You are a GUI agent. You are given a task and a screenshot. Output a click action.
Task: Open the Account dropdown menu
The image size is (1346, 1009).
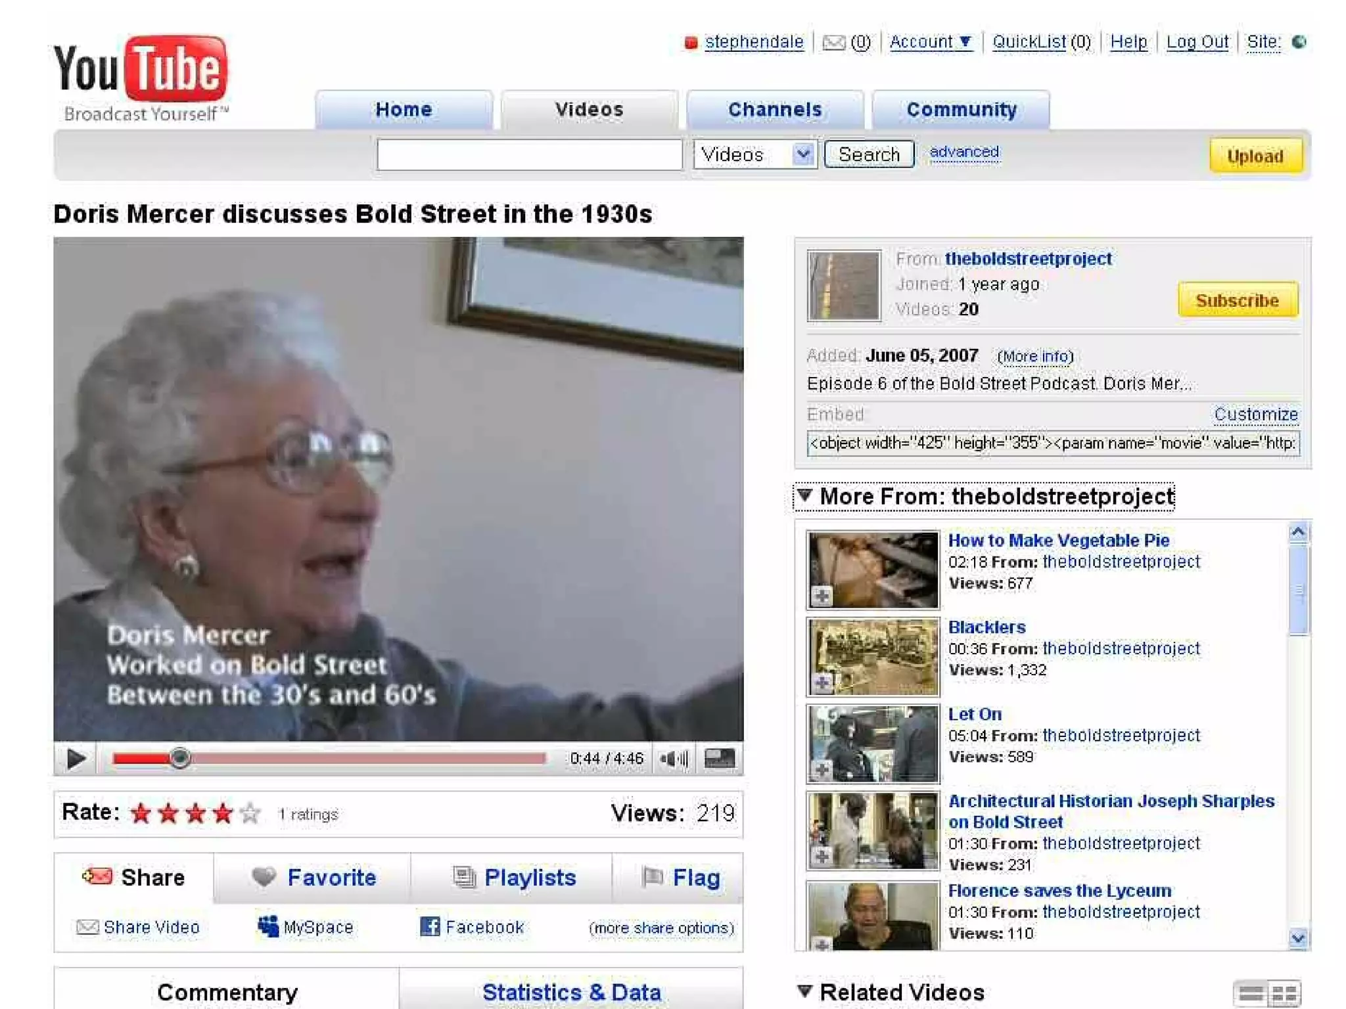click(x=929, y=42)
